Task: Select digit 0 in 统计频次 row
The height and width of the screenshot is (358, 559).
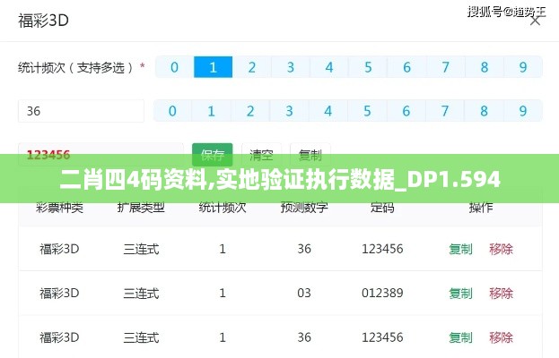Action: coord(174,67)
